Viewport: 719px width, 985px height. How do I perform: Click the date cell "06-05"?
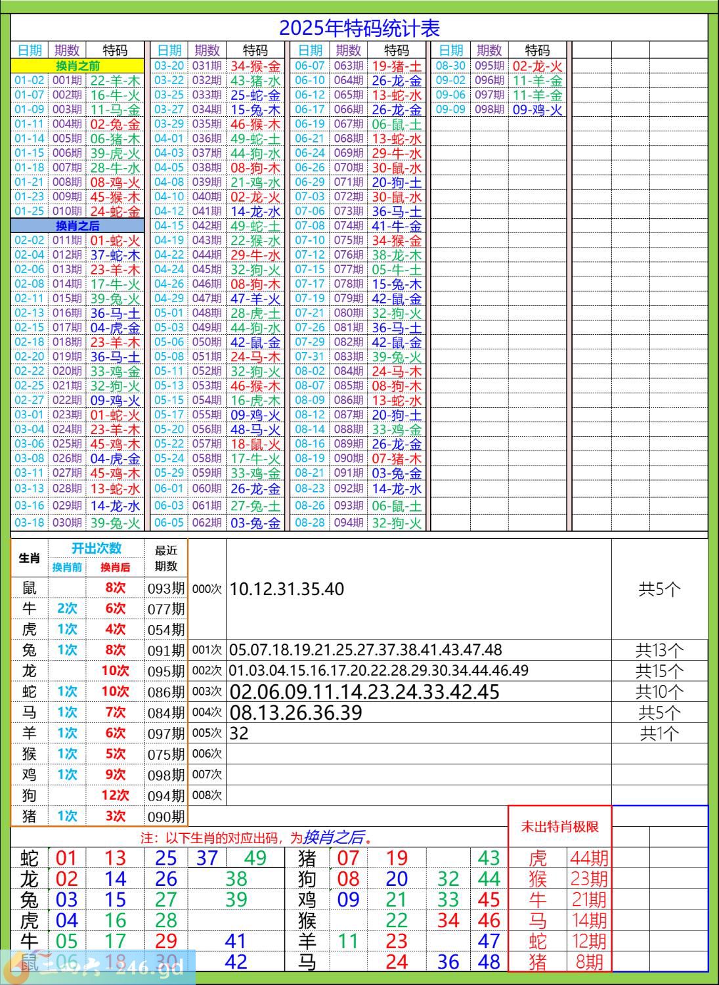click(169, 523)
